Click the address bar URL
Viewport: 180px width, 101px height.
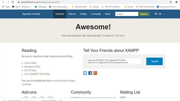(40, 2)
